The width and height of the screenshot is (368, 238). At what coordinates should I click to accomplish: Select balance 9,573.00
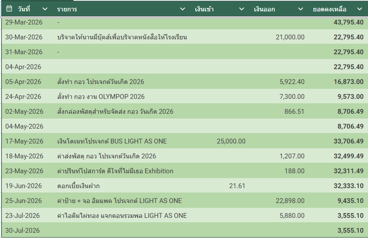[x=351, y=97]
